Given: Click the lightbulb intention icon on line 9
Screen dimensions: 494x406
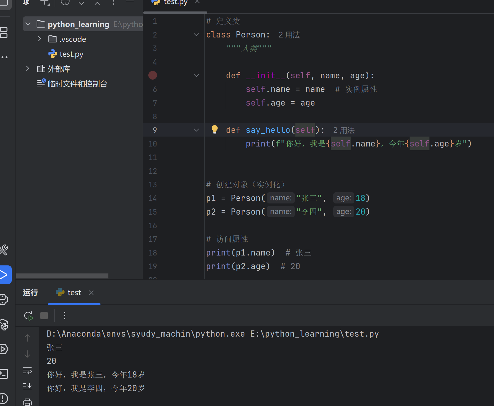Looking at the screenshot, I should coord(214,129).
